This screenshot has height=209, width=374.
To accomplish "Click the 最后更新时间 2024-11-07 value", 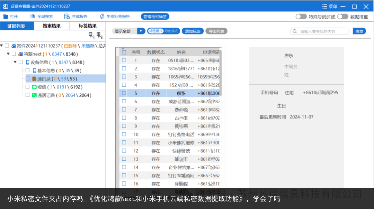I will [302, 117].
